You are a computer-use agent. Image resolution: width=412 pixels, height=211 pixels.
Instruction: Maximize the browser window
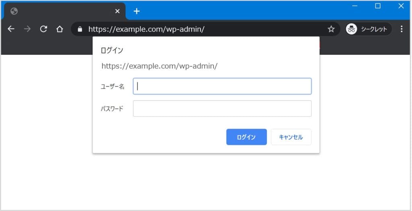(378, 6)
